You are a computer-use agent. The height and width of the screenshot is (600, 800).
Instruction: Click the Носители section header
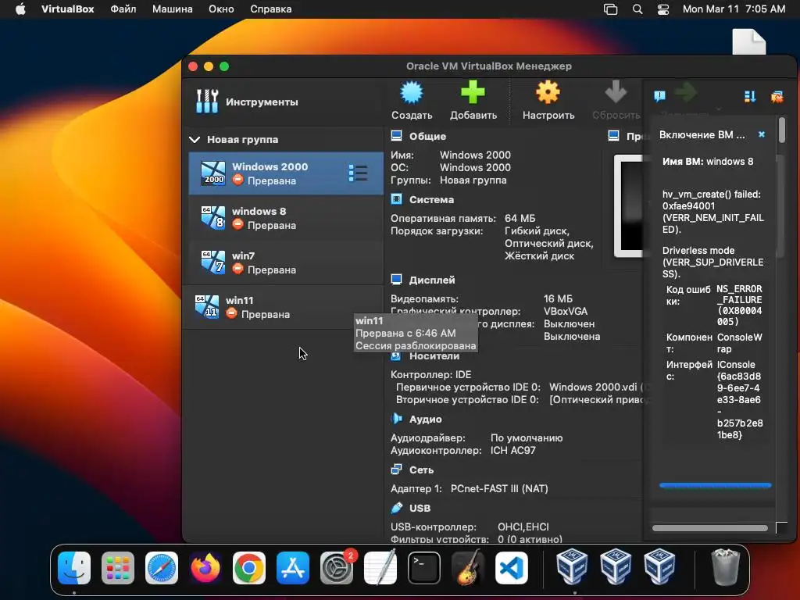coord(434,355)
